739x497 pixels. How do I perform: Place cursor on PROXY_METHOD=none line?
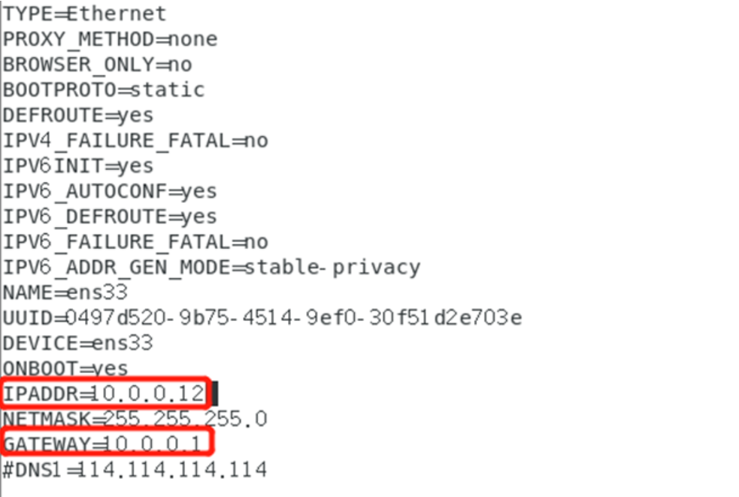[x=111, y=39]
